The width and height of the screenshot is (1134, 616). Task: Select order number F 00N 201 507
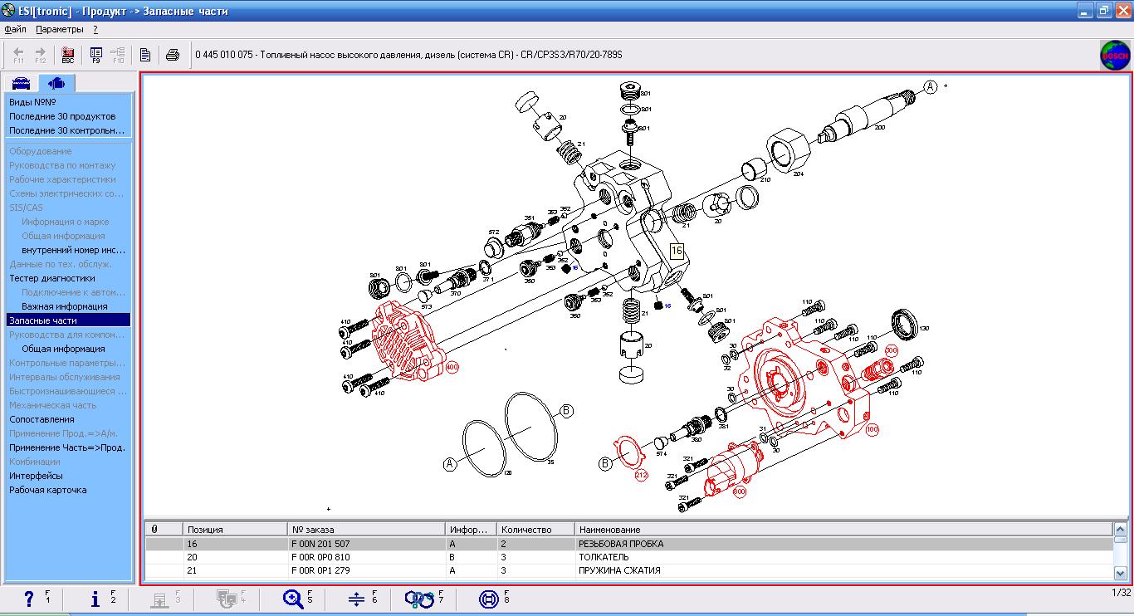click(320, 544)
